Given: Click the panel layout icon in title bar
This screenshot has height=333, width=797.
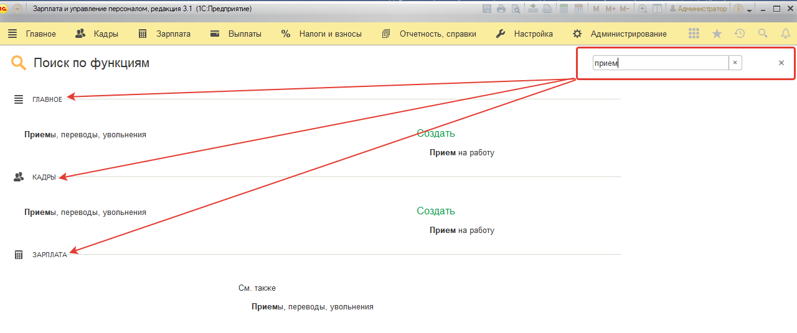Looking at the screenshot, I should pos(657,9).
